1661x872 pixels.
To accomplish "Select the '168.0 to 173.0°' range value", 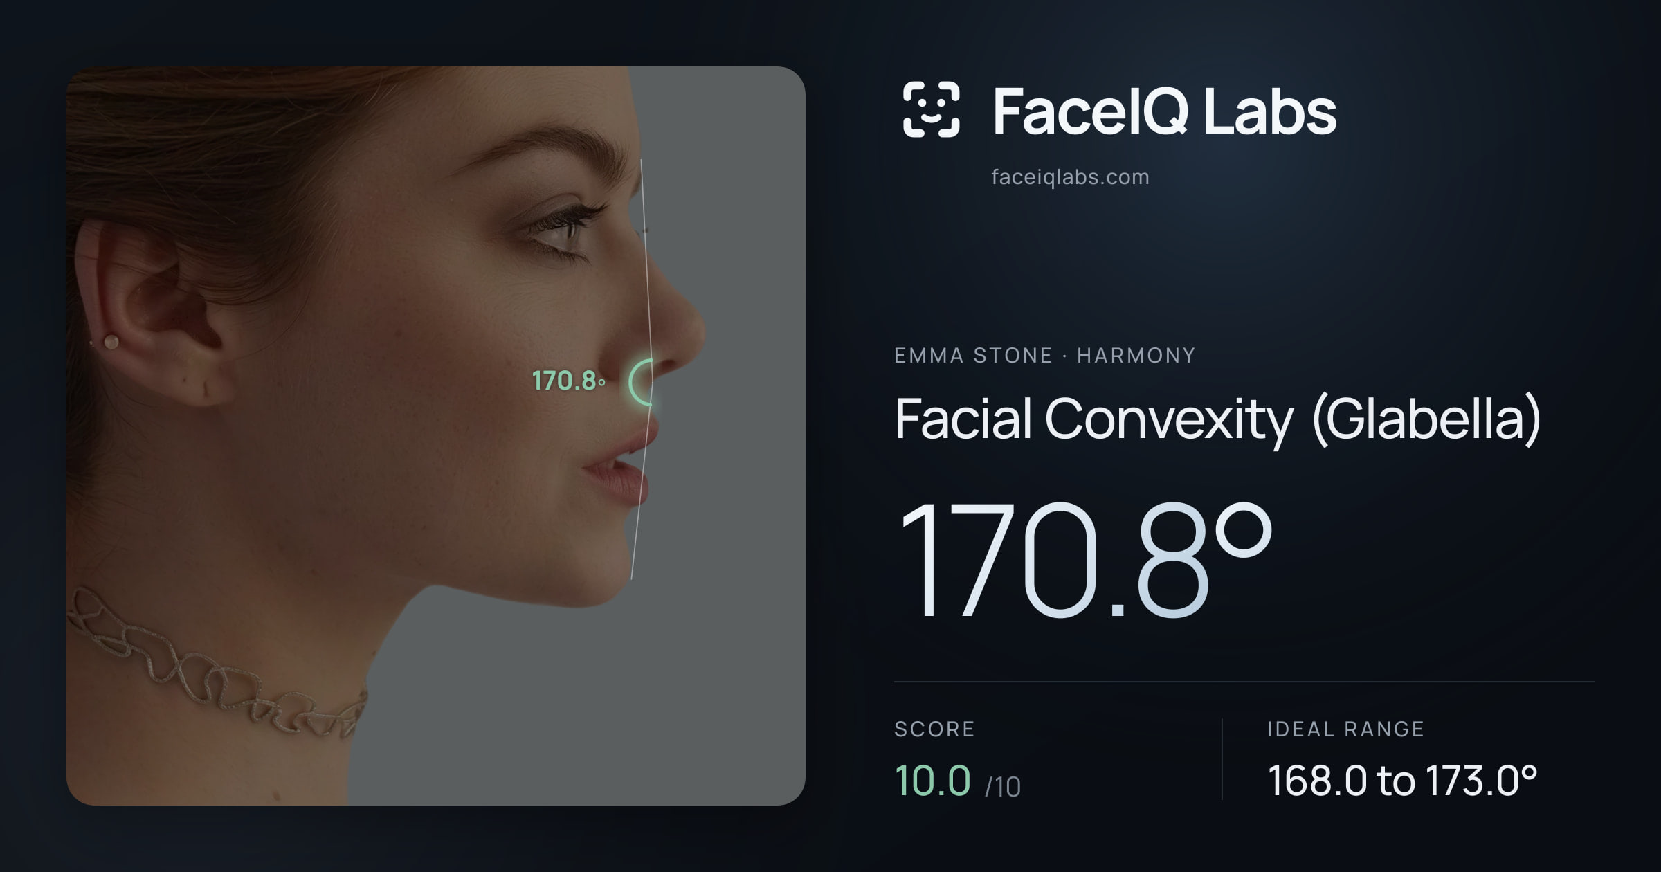I will pyautogui.click(x=1402, y=781).
